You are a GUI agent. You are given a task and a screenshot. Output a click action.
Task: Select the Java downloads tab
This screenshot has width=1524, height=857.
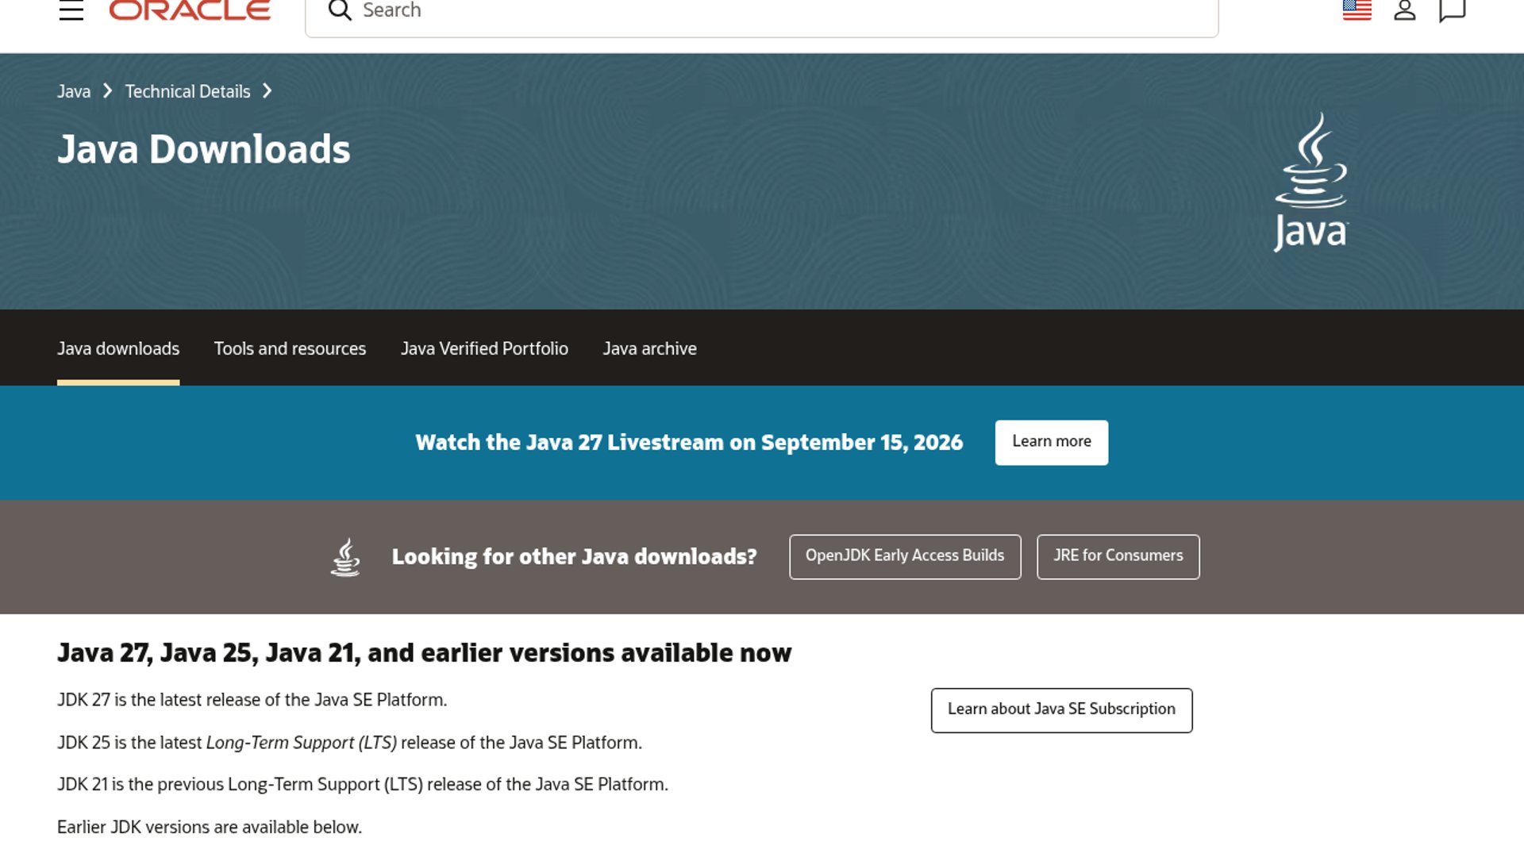point(118,348)
